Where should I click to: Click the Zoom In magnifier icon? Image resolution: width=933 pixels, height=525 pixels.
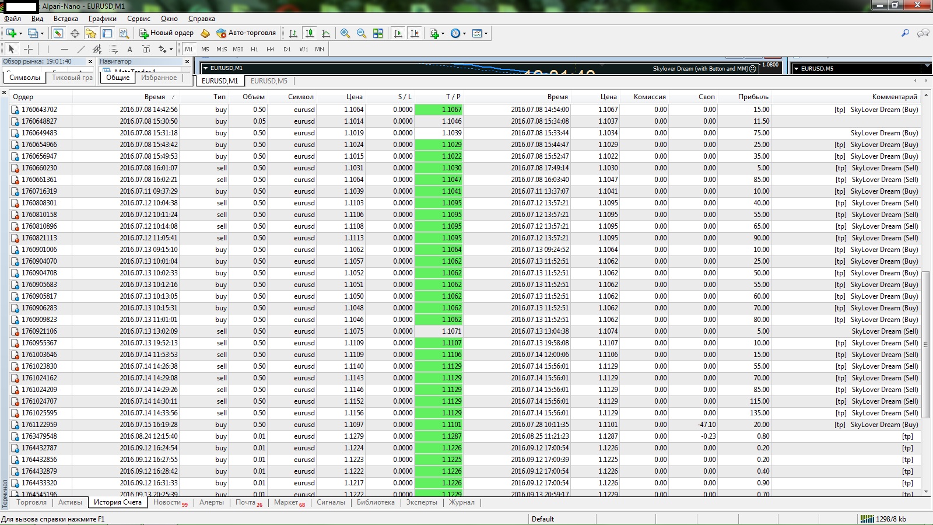tap(345, 33)
